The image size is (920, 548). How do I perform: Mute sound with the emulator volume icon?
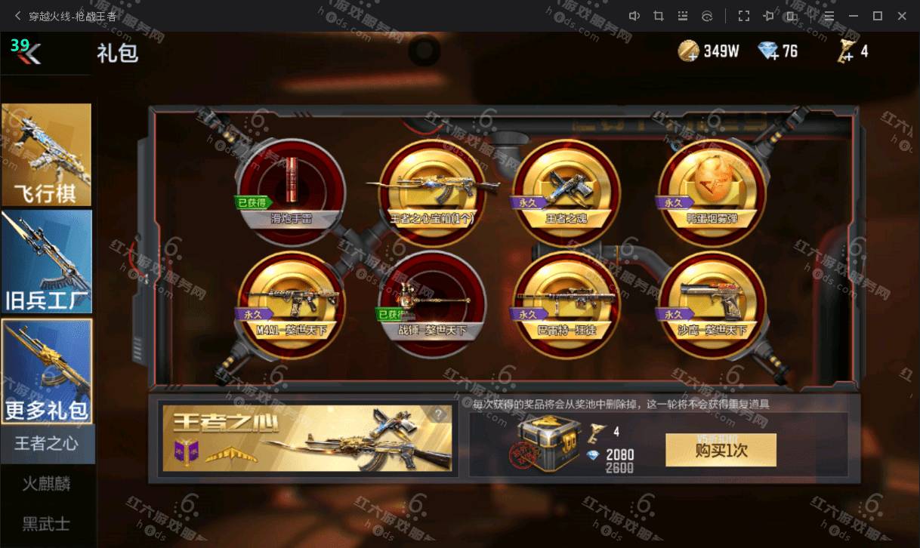click(x=634, y=16)
